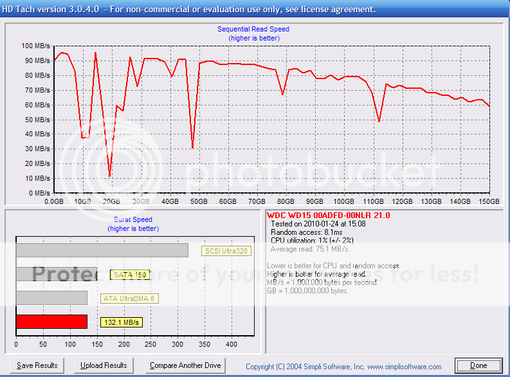Click the 400 tick on burst axis

tap(232, 344)
